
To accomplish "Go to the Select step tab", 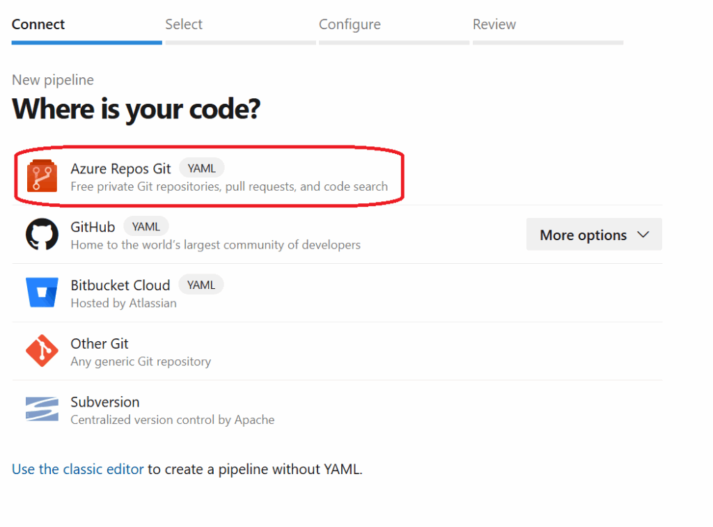I will [184, 25].
